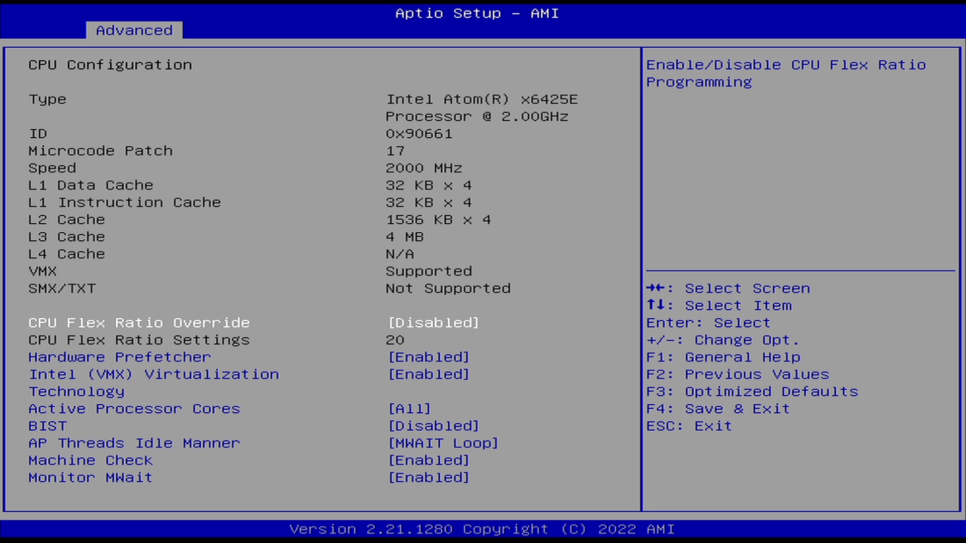
Task: Click the ID value 0x90661
Action: click(x=419, y=134)
